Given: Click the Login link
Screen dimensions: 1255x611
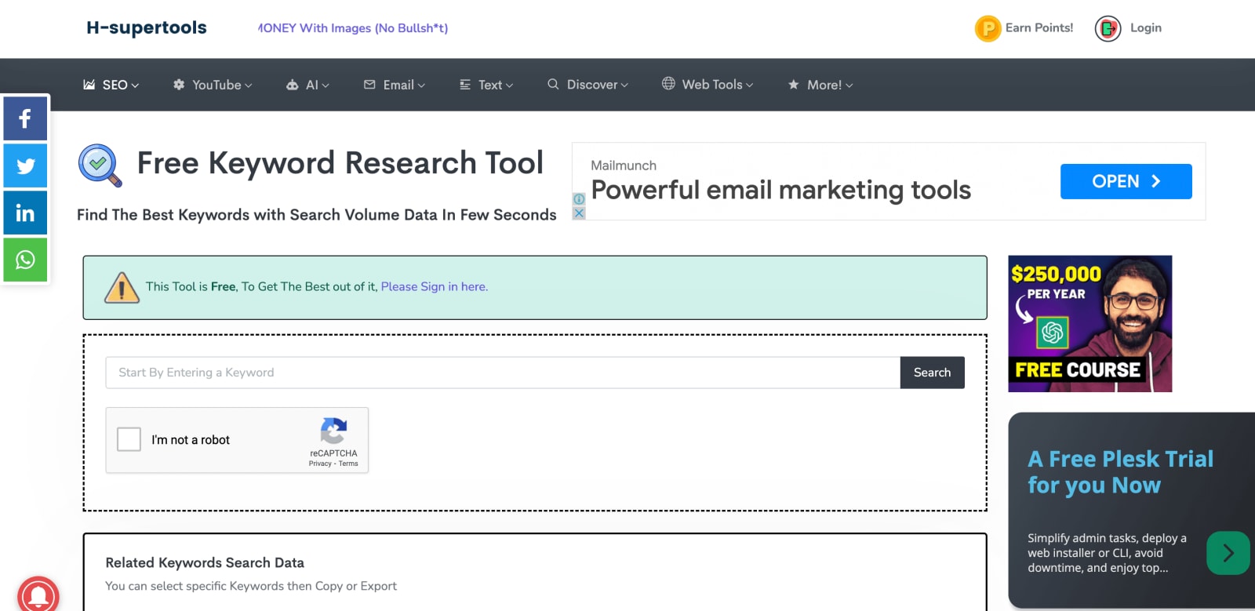Looking at the screenshot, I should point(1145,27).
